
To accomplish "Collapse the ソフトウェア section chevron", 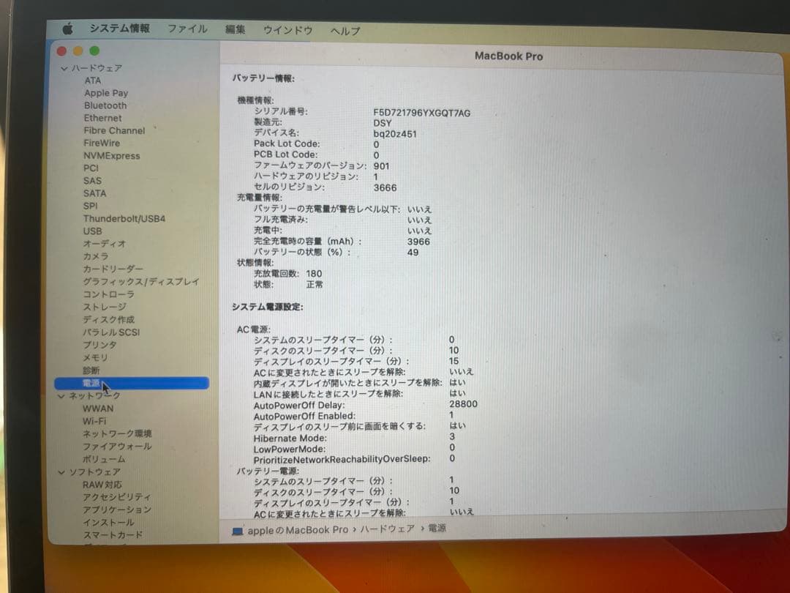I will point(61,472).
